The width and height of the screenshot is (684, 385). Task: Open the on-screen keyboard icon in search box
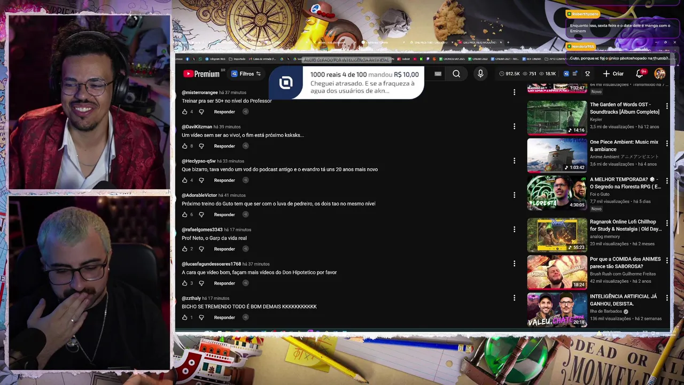(x=438, y=74)
